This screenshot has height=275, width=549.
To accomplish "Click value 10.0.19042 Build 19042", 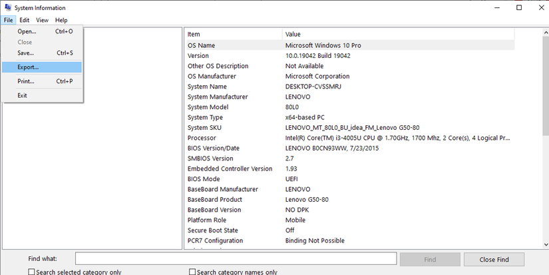I will click(x=318, y=56).
